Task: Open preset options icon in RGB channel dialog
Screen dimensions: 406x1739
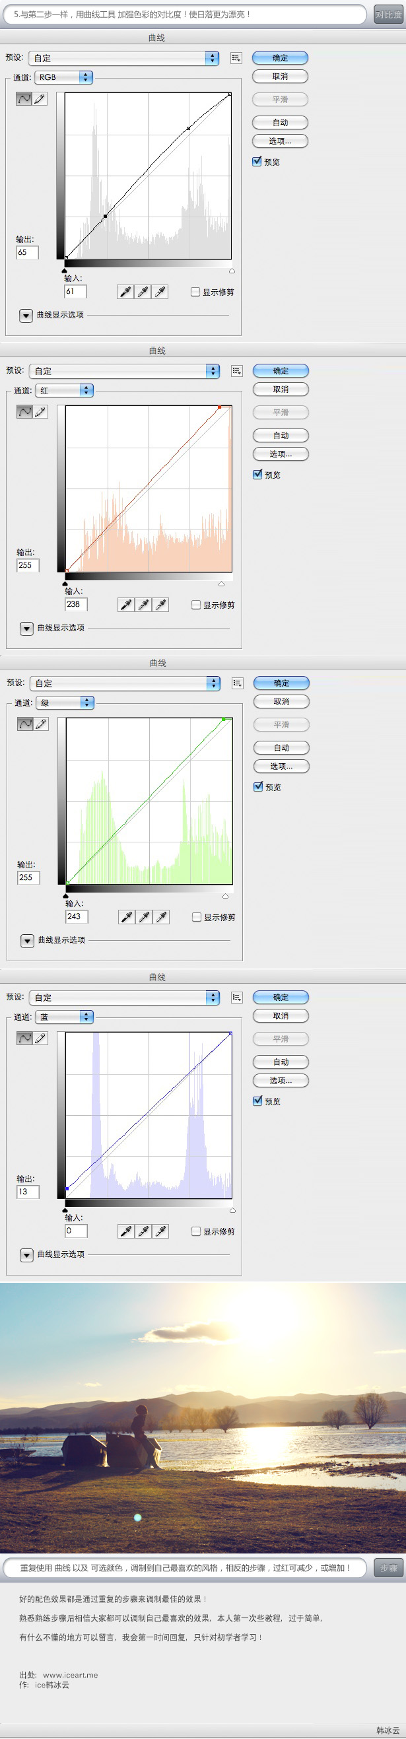Action: tap(236, 58)
